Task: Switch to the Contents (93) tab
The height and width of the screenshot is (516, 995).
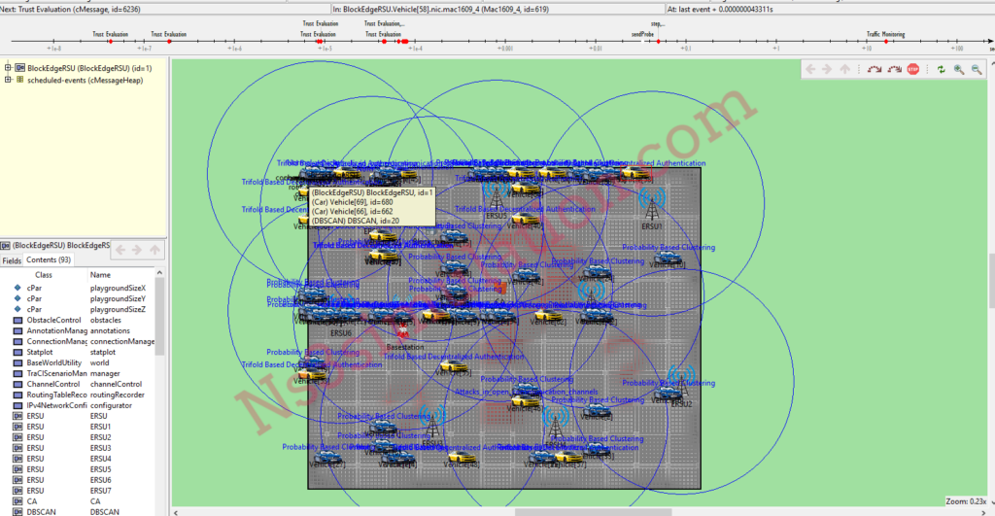Action: click(x=49, y=259)
